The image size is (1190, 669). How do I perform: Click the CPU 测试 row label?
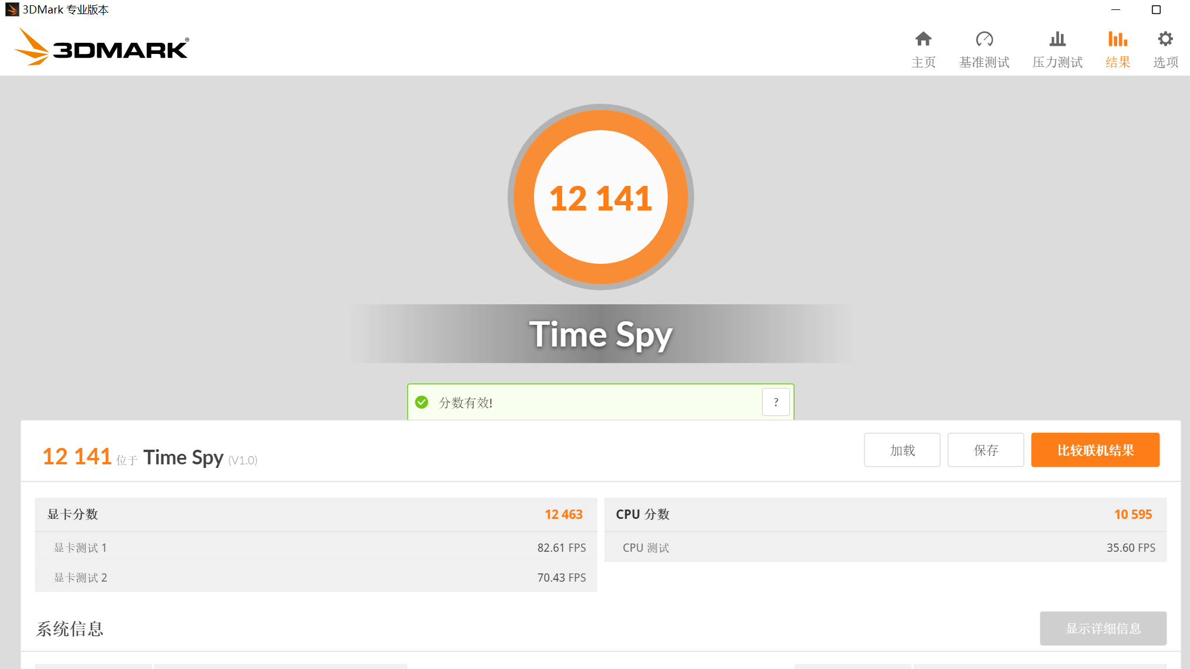645,548
